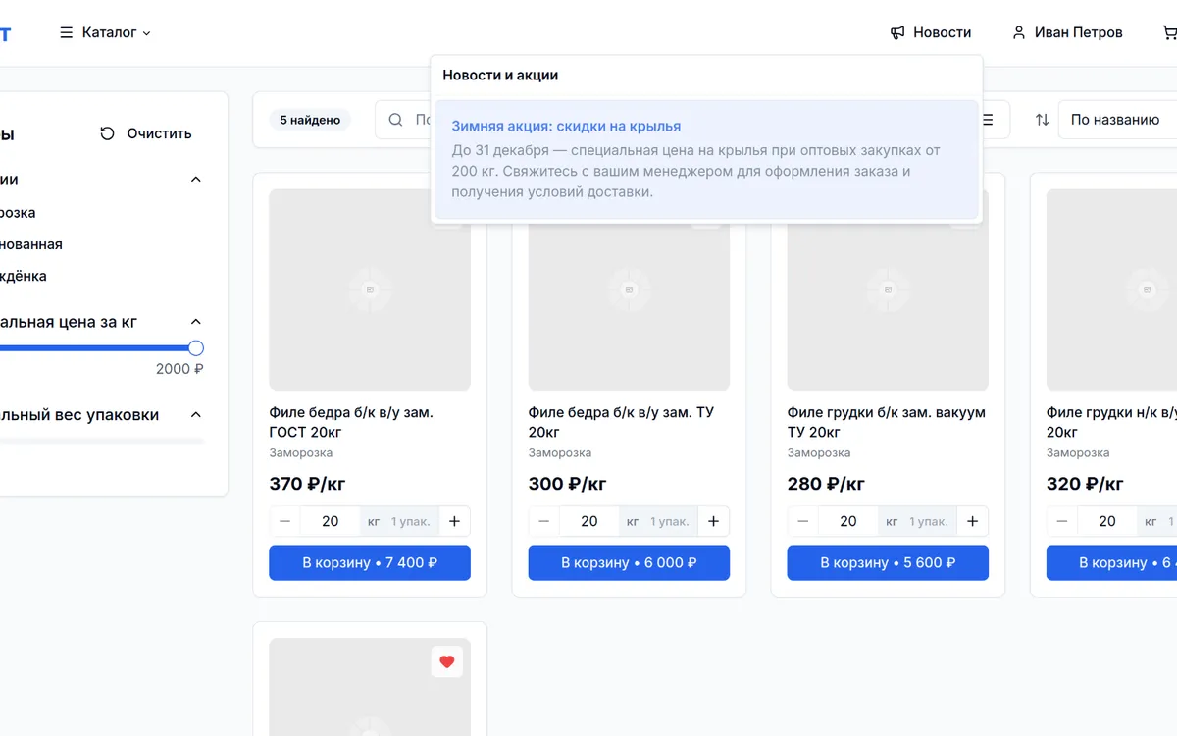This screenshot has width=1177, height=736.
Task: Add to cart for 6 000 ₽
Action: click(629, 563)
